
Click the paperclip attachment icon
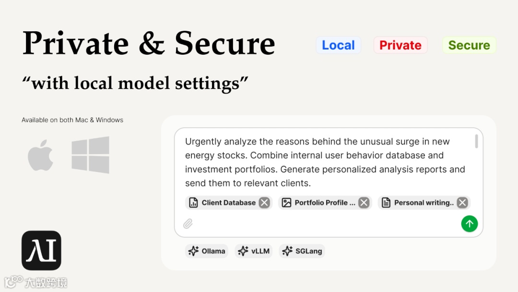click(188, 223)
